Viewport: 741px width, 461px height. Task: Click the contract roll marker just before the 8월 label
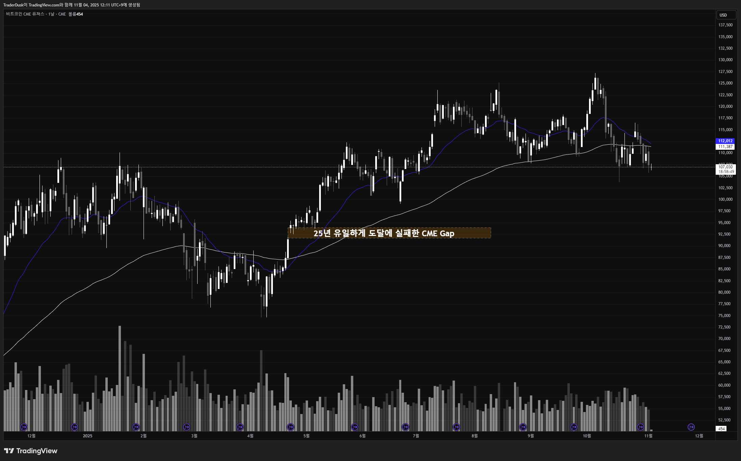456,427
